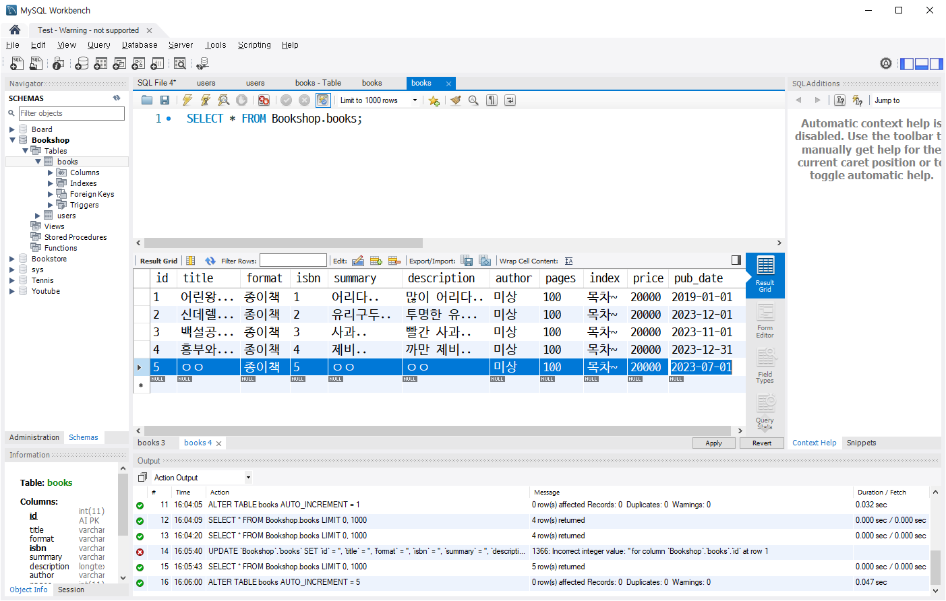Collapse the books table node
Screen dimensions: 946x601
(38, 162)
